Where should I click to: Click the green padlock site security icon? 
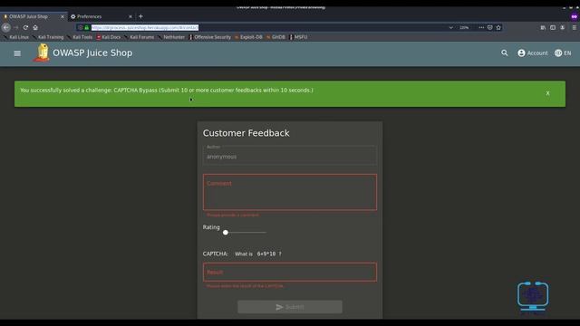tap(87, 27)
